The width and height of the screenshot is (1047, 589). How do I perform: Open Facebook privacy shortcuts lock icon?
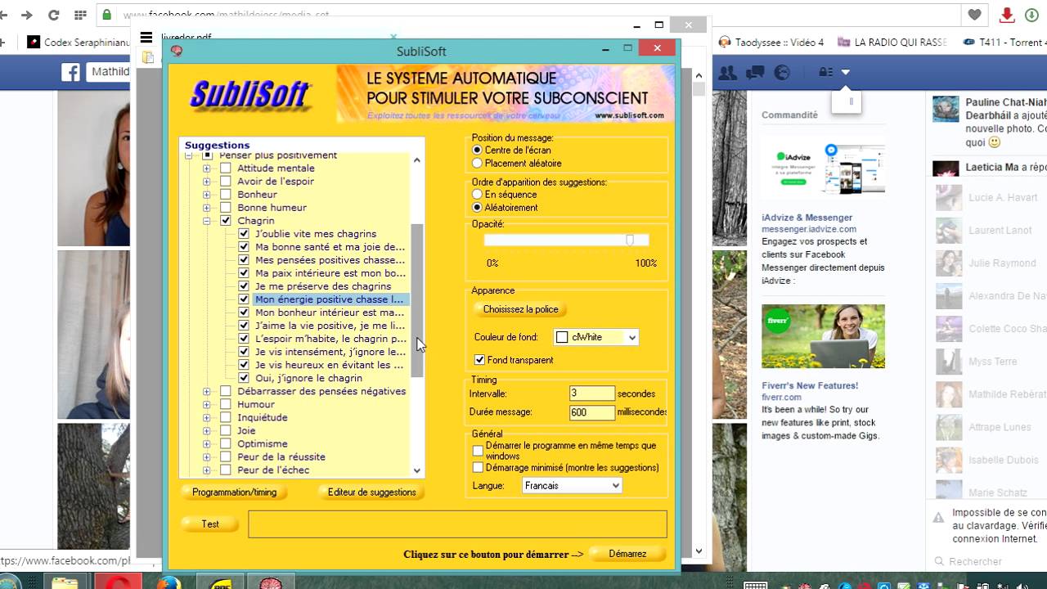[825, 72]
